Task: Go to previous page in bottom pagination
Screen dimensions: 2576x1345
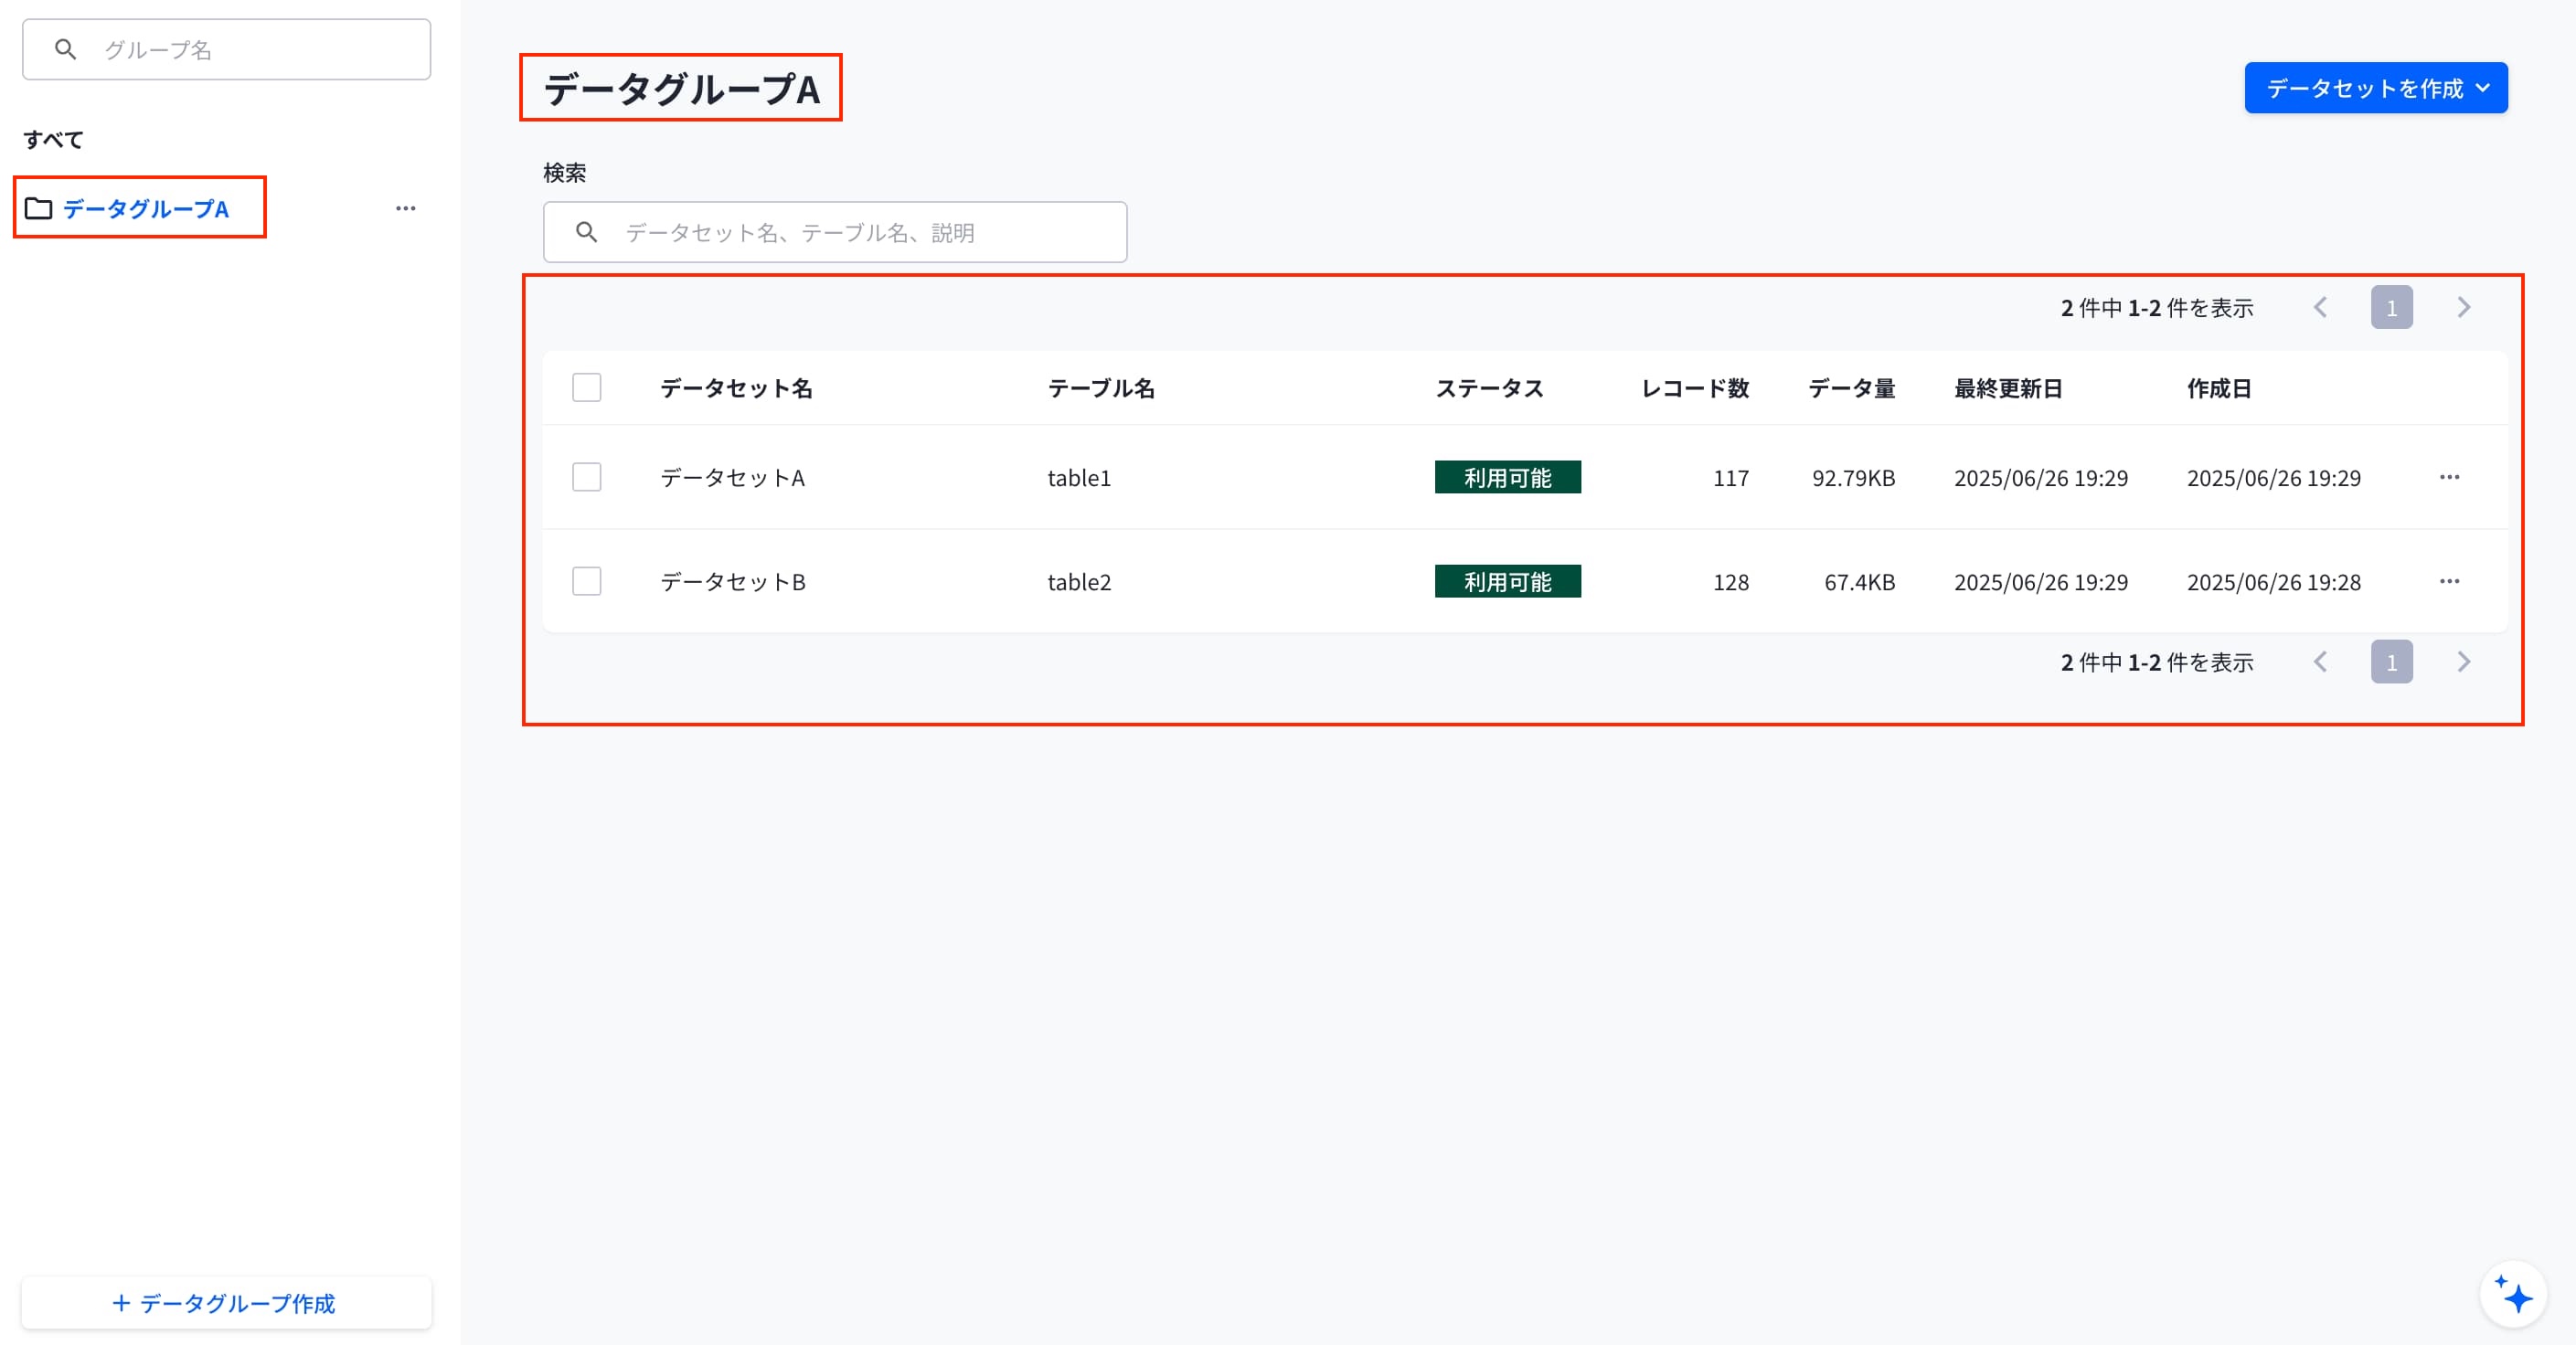Action: (2320, 662)
